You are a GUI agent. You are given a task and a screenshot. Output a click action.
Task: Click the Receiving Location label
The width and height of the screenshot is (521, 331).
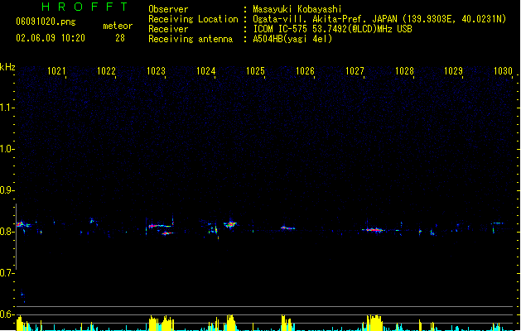tap(193, 19)
